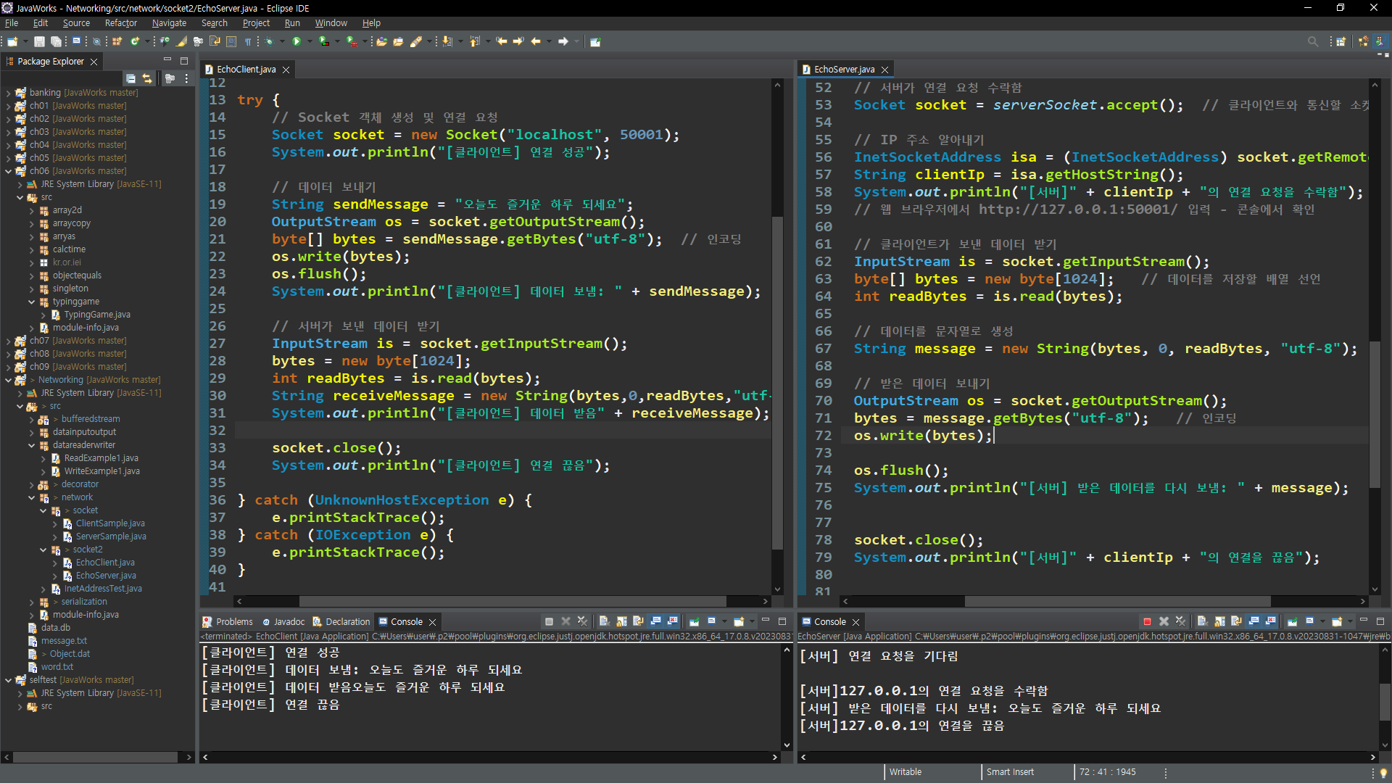This screenshot has width=1392, height=783.
Task: Collapse the typinggame package node
Action: tap(32, 302)
